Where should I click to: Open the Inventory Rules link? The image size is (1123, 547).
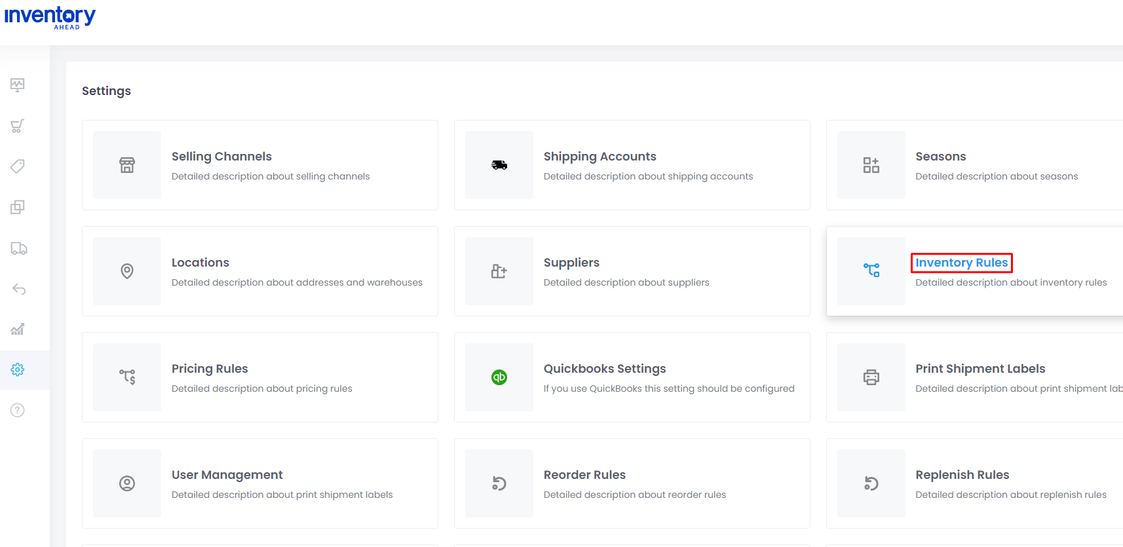click(x=962, y=263)
